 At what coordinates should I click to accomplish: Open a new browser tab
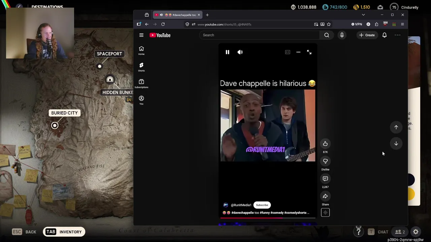coord(207,15)
